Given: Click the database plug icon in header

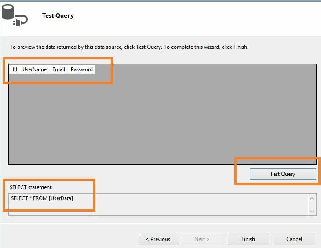Looking at the screenshot, I should 15,16.
